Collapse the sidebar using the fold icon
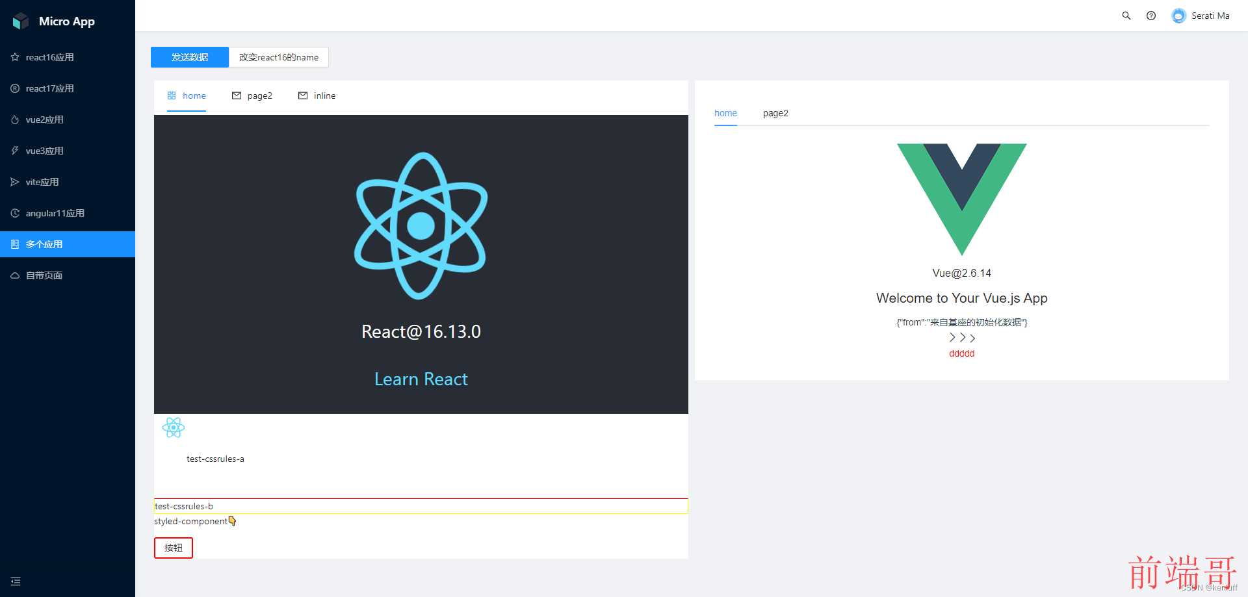Image resolution: width=1248 pixels, height=597 pixels. coord(16,581)
